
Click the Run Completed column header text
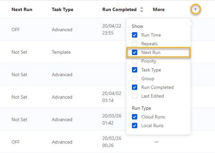tap(119, 9)
